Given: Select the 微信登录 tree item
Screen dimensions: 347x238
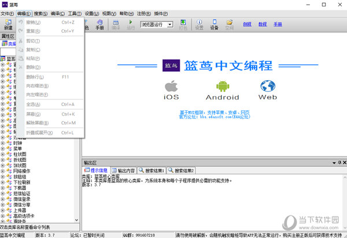Looking at the screenshot, I should tap(22, 199).
